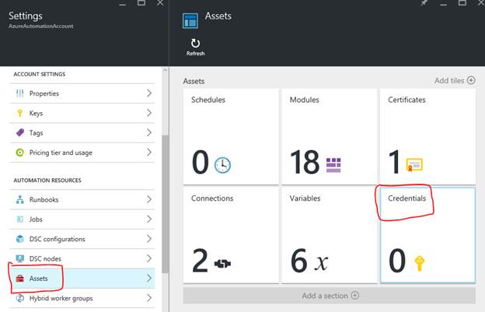Expand the Hybrid worker groups chevron

148,298
